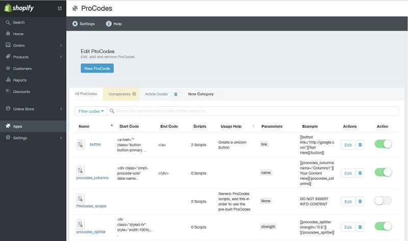Screen dimensions: 408x241
Task: Open ProCodes Help info icon
Action: (109, 23)
